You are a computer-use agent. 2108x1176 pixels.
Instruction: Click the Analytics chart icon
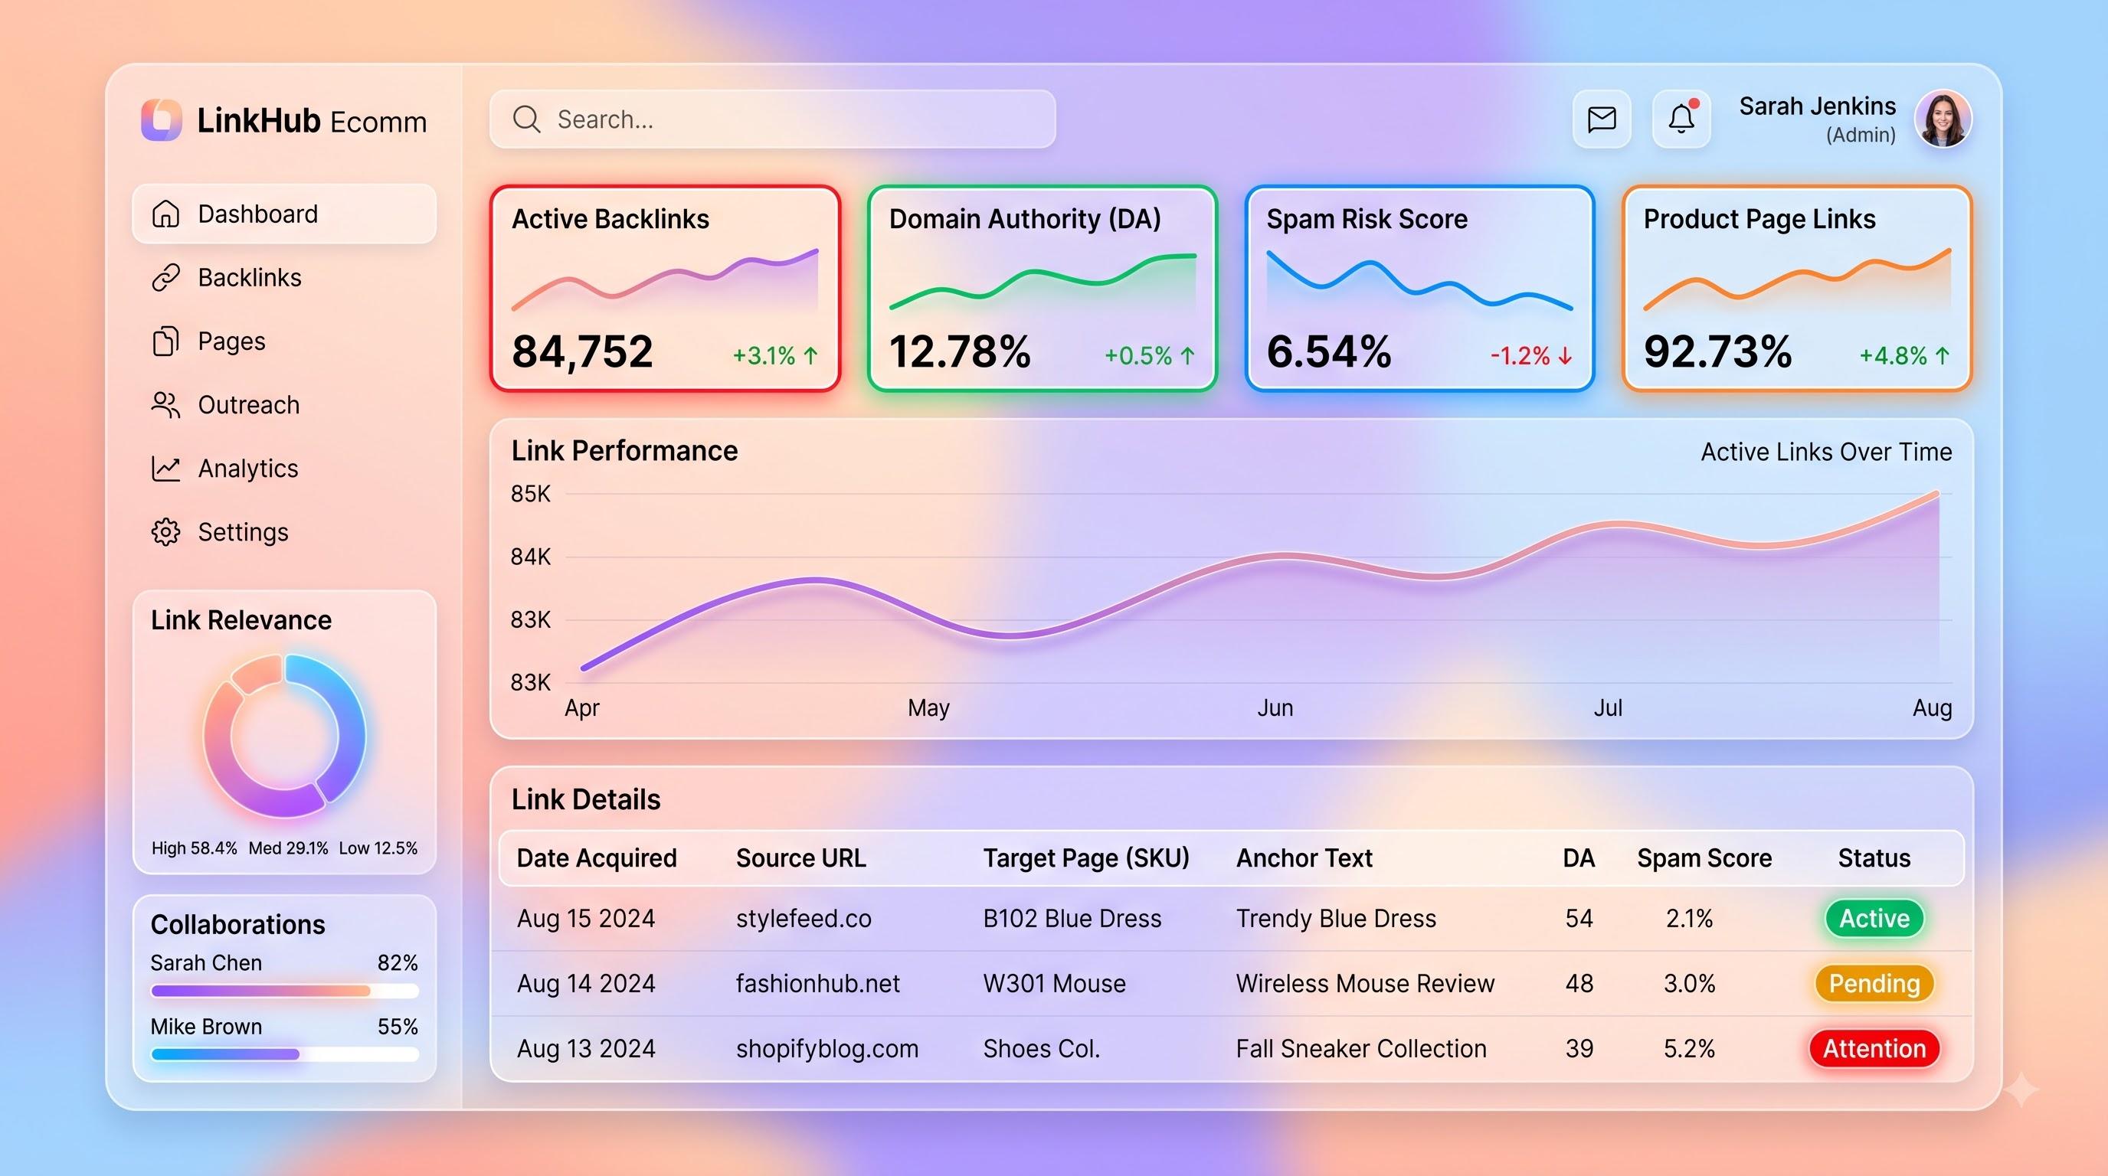tap(165, 469)
